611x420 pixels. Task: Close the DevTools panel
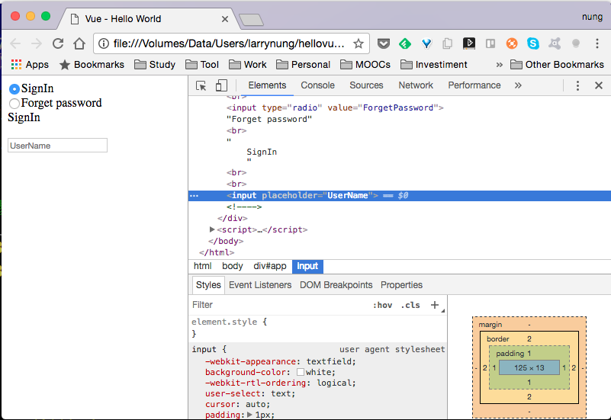point(599,85)
